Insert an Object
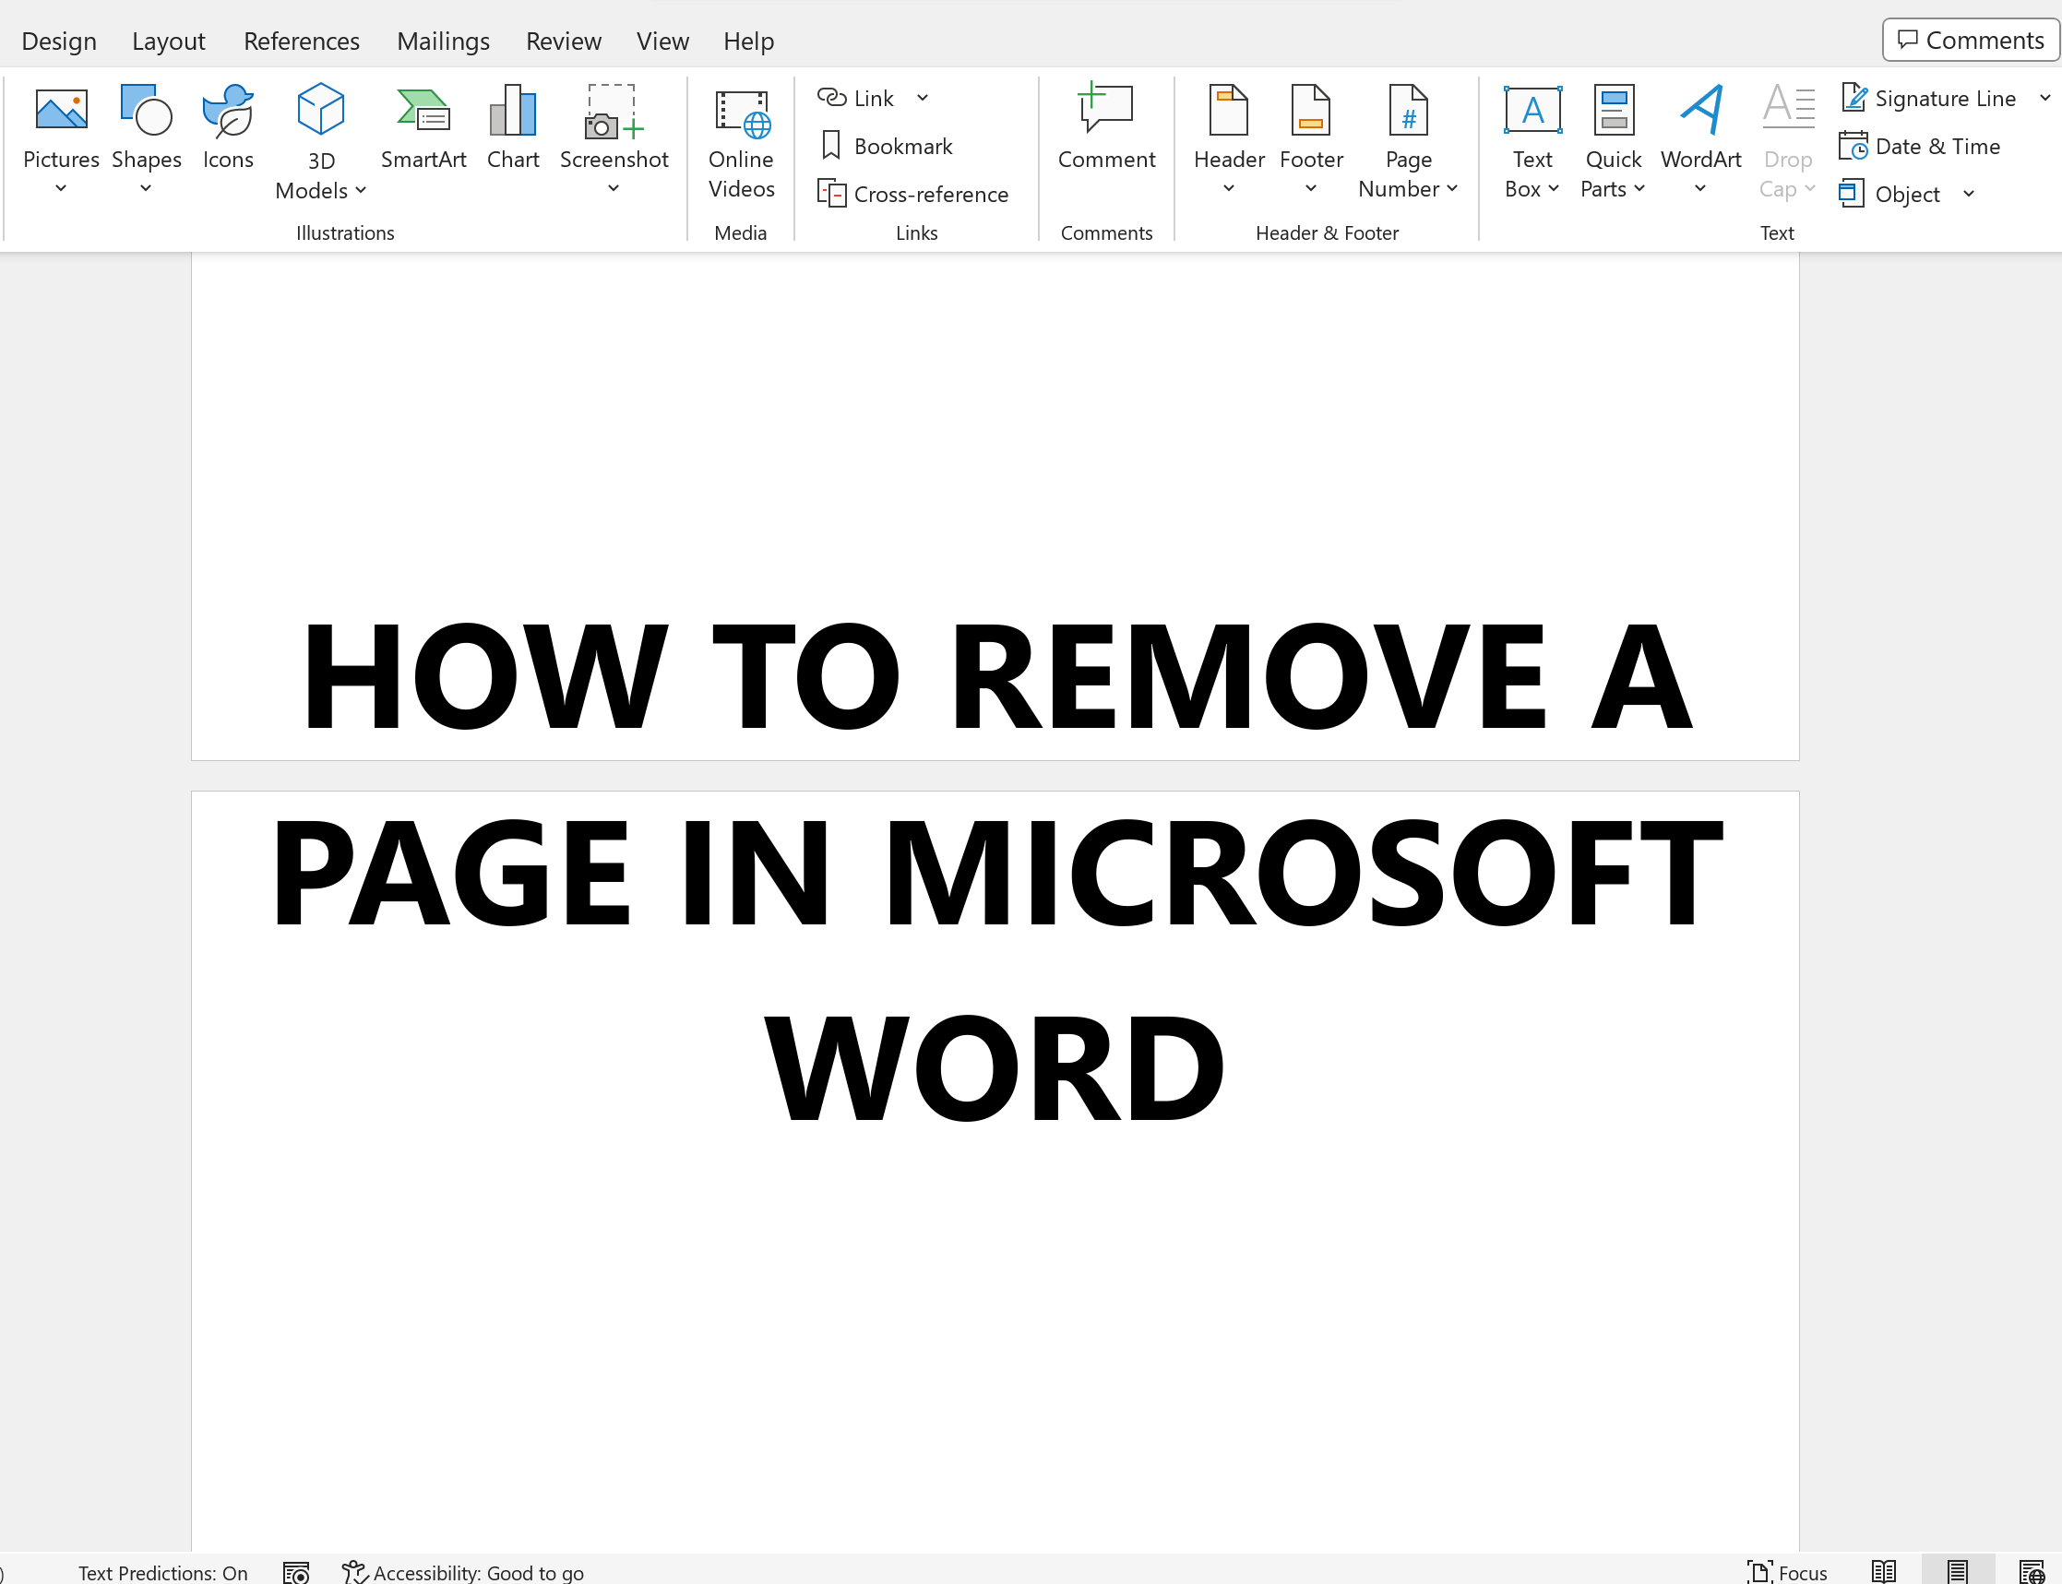The width and height of the screenshot is (2062, 1584). 1890,195
